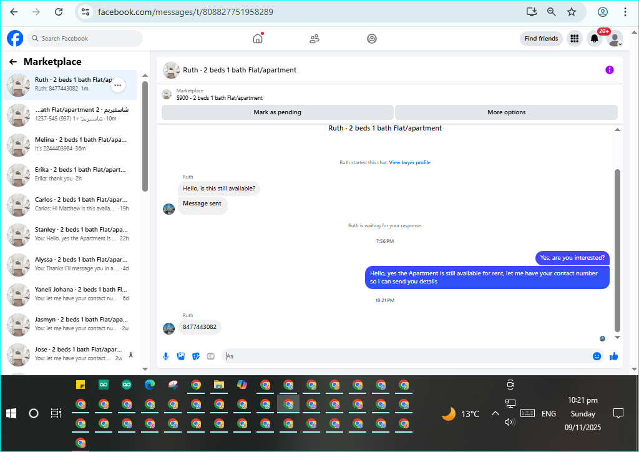Click the 'Hello, is this still available?' message

pos(219,189)
